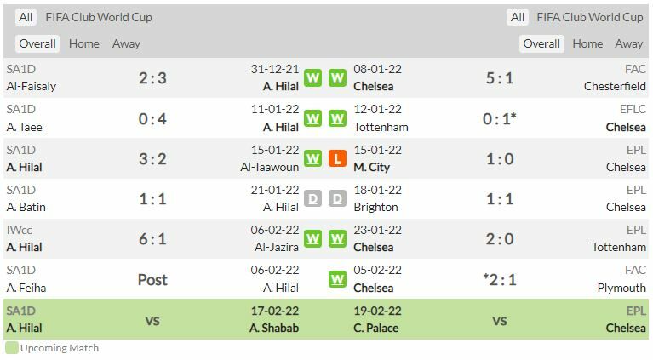Click the grey draw badge for Brighton match

click(338, 199)
